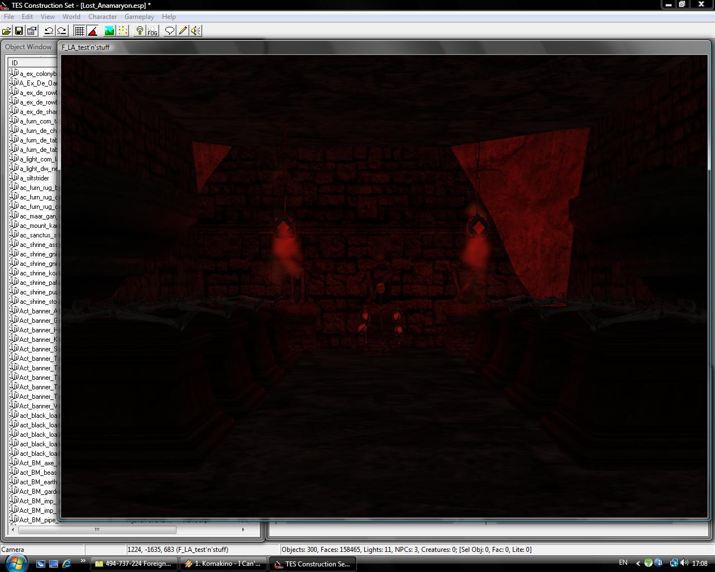Select the A_Ex_De_Oa list entry
The height and width of the screenshot is (572, 715).
(34, 83)
